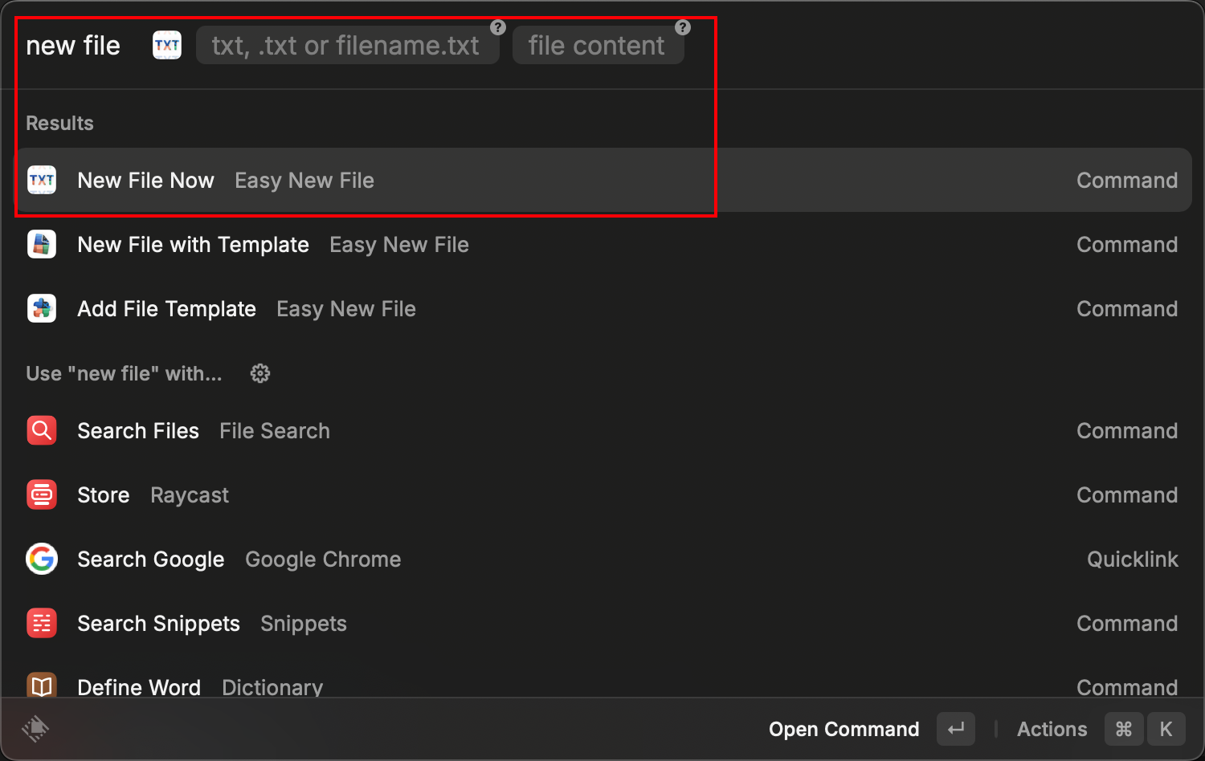Select the Add File Template command
1205x761 pixels.
tap(602, 308)
